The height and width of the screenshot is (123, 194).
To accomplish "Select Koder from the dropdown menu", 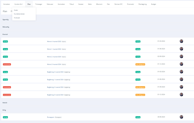I will [x=16, y=10].
